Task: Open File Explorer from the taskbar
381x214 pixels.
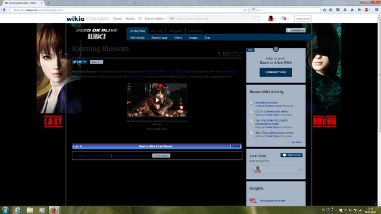Action: pyautogui.click(x=30, y=210)
